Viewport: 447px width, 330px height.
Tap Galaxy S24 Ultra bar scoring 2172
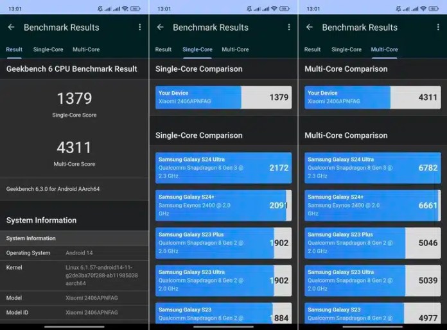pos(223,168)
